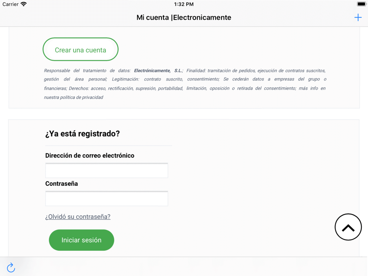Click the nuestra política de privacidad text

click(74, 98)
